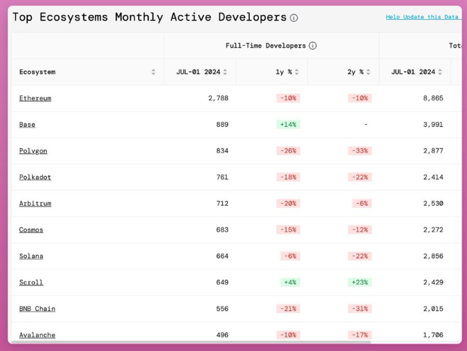Click the -17% badge in Avalanche row
The height and width of the screenshot is (351, 467).
pos(359,335)
